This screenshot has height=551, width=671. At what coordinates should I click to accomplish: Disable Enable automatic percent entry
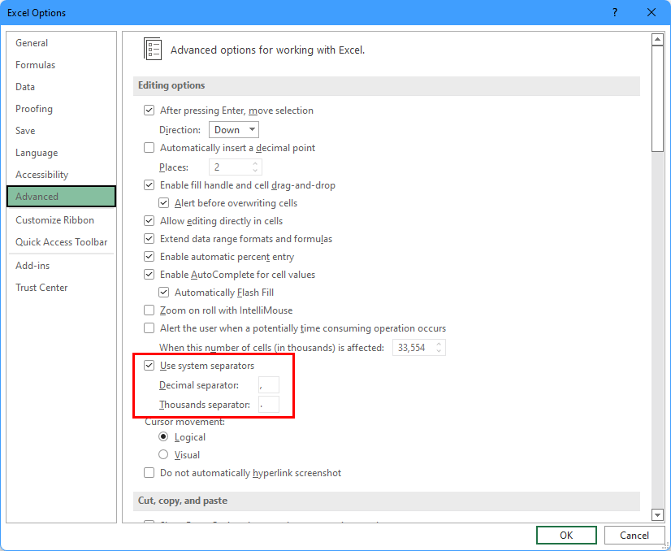tap(149, 257)
